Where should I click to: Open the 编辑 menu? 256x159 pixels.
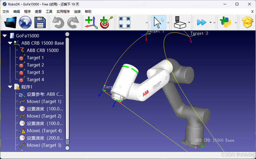tap(17, 11)
